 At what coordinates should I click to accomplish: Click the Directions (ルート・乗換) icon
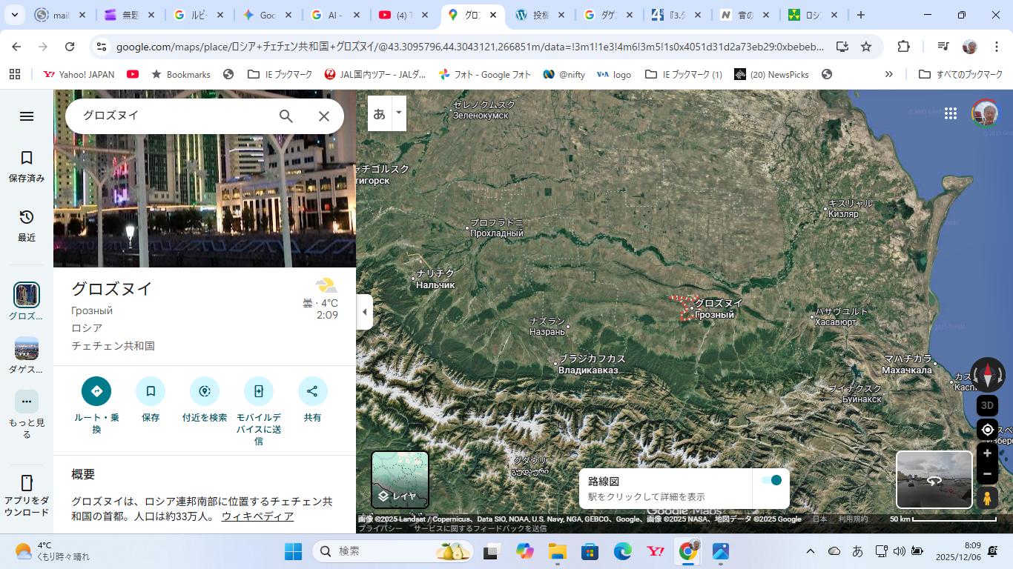tap(96, 391)
